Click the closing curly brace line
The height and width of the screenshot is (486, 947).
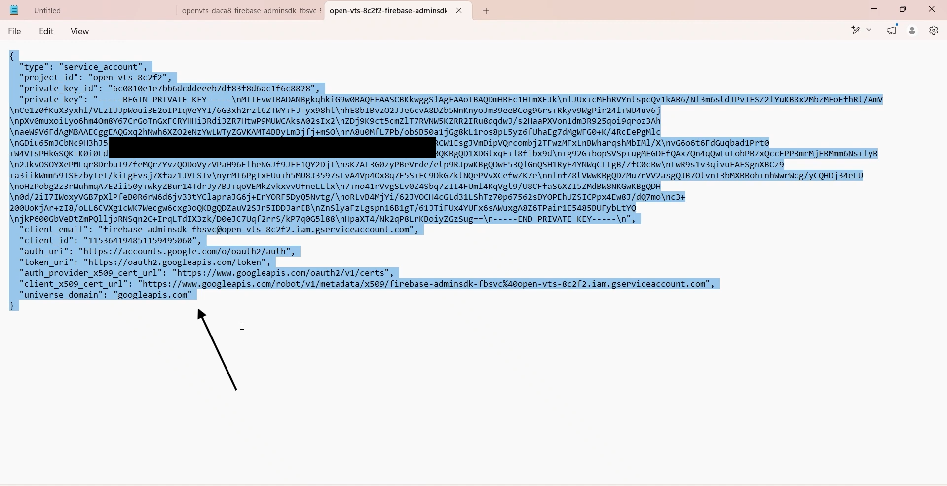(x=12, y=306)
